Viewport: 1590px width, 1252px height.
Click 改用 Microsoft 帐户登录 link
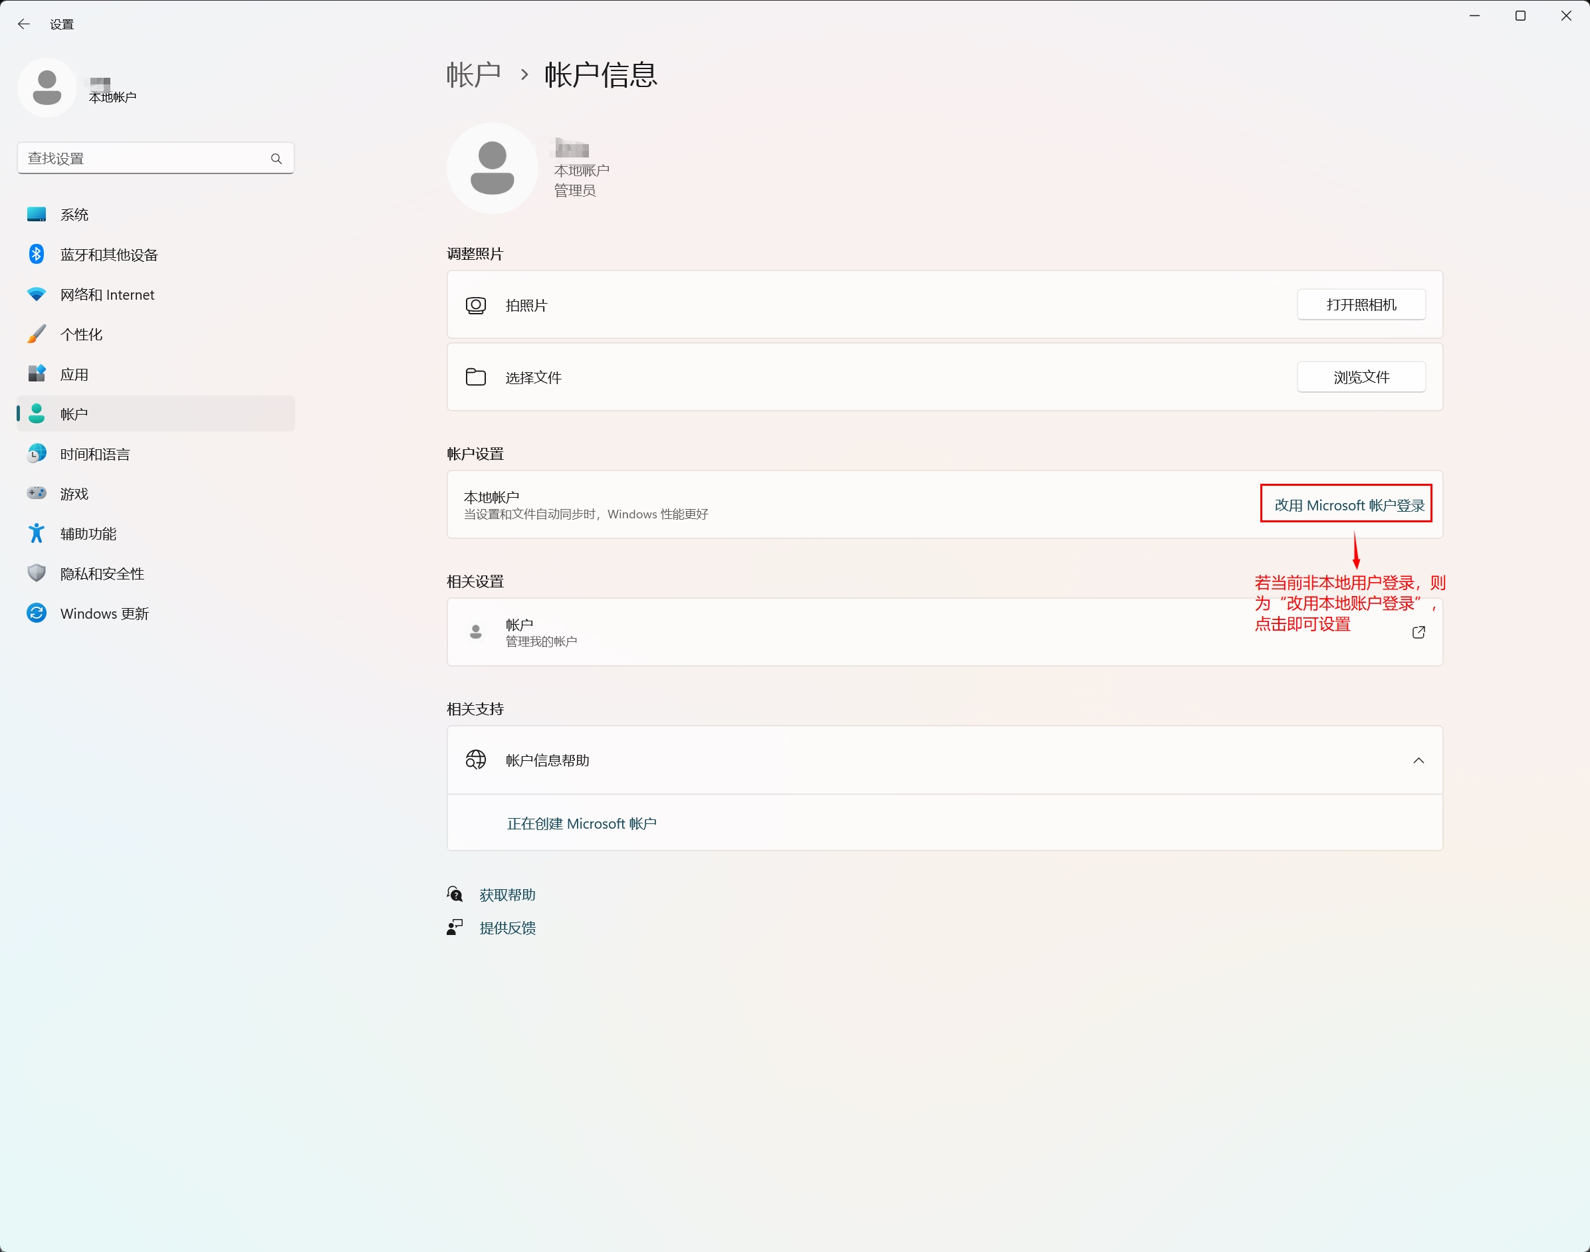coord(1349,505)
